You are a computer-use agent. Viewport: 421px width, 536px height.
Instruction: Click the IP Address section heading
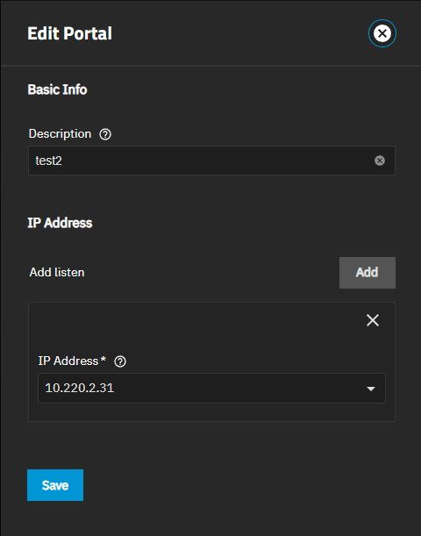(60, 223)
